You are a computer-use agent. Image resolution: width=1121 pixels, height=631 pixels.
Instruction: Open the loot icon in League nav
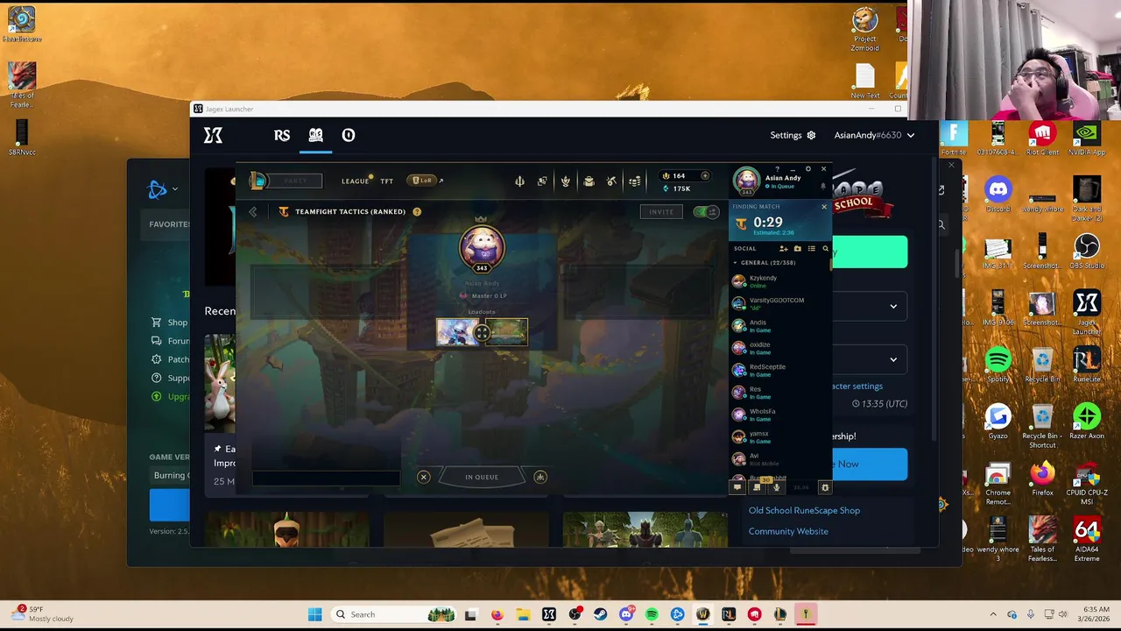tap(589, 181)
